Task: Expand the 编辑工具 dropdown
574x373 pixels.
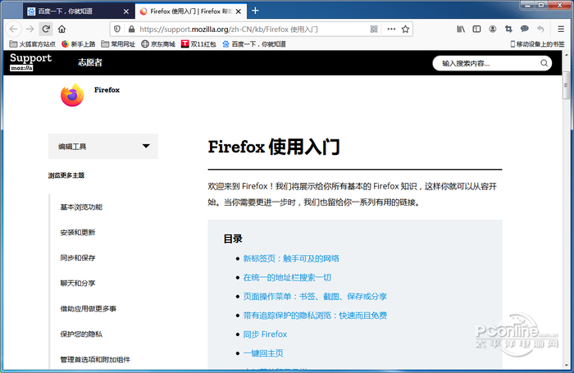Action: (103, 146)
